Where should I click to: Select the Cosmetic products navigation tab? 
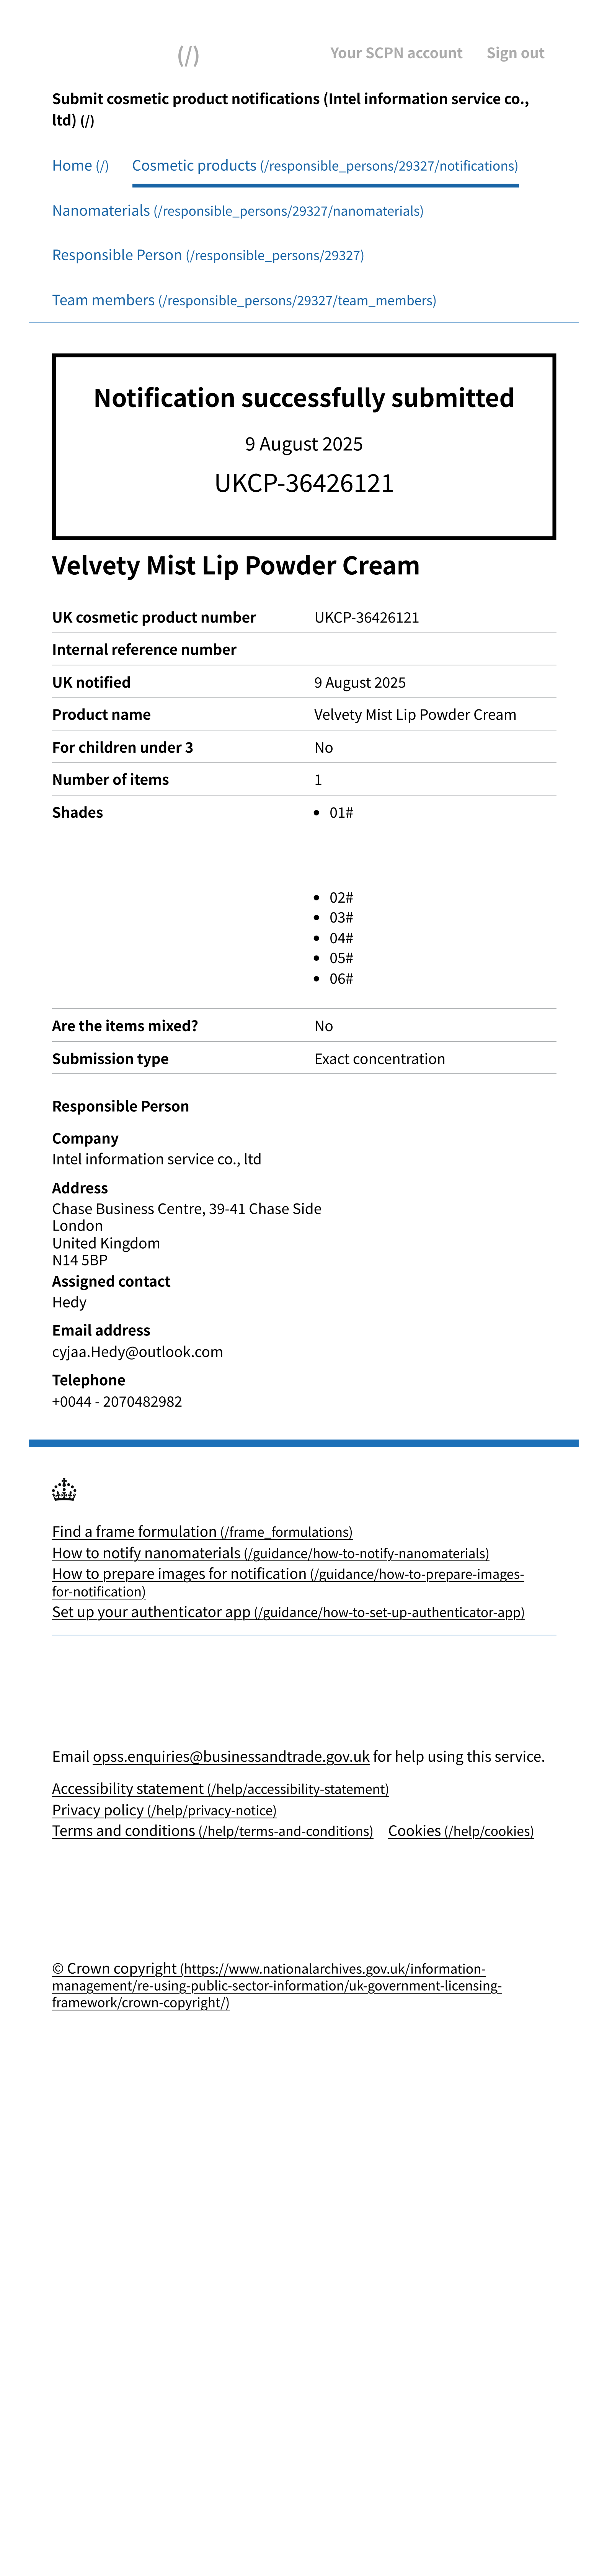coord(324,166)
